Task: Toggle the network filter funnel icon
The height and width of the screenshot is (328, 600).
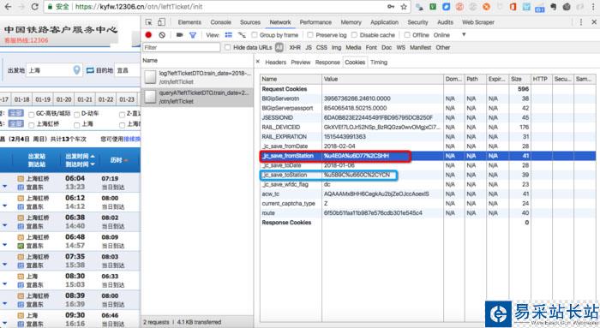Action: (193, 35)
